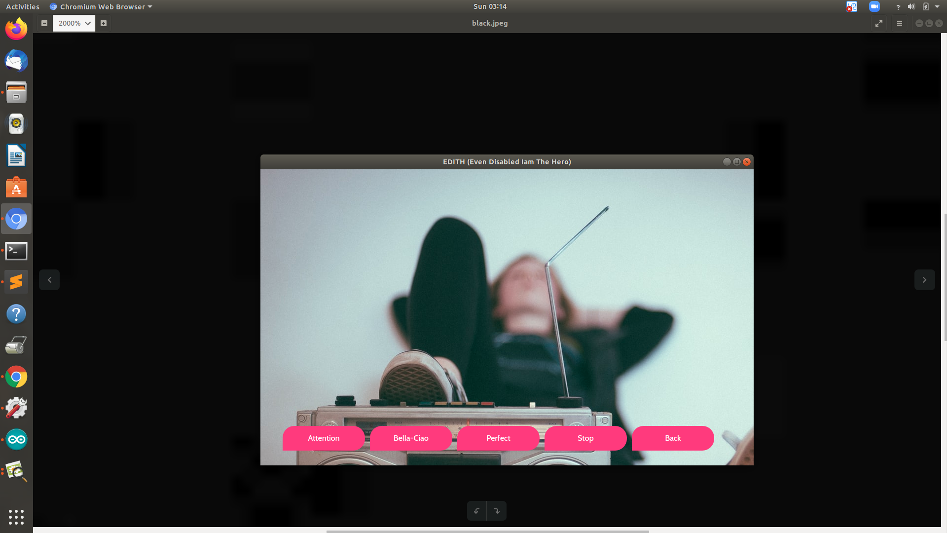
Task: Click the Back button
Action: pos(673,438)
